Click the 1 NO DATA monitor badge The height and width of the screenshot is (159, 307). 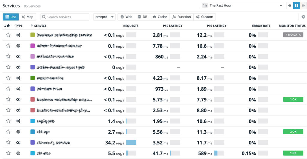tap(293, 35)
